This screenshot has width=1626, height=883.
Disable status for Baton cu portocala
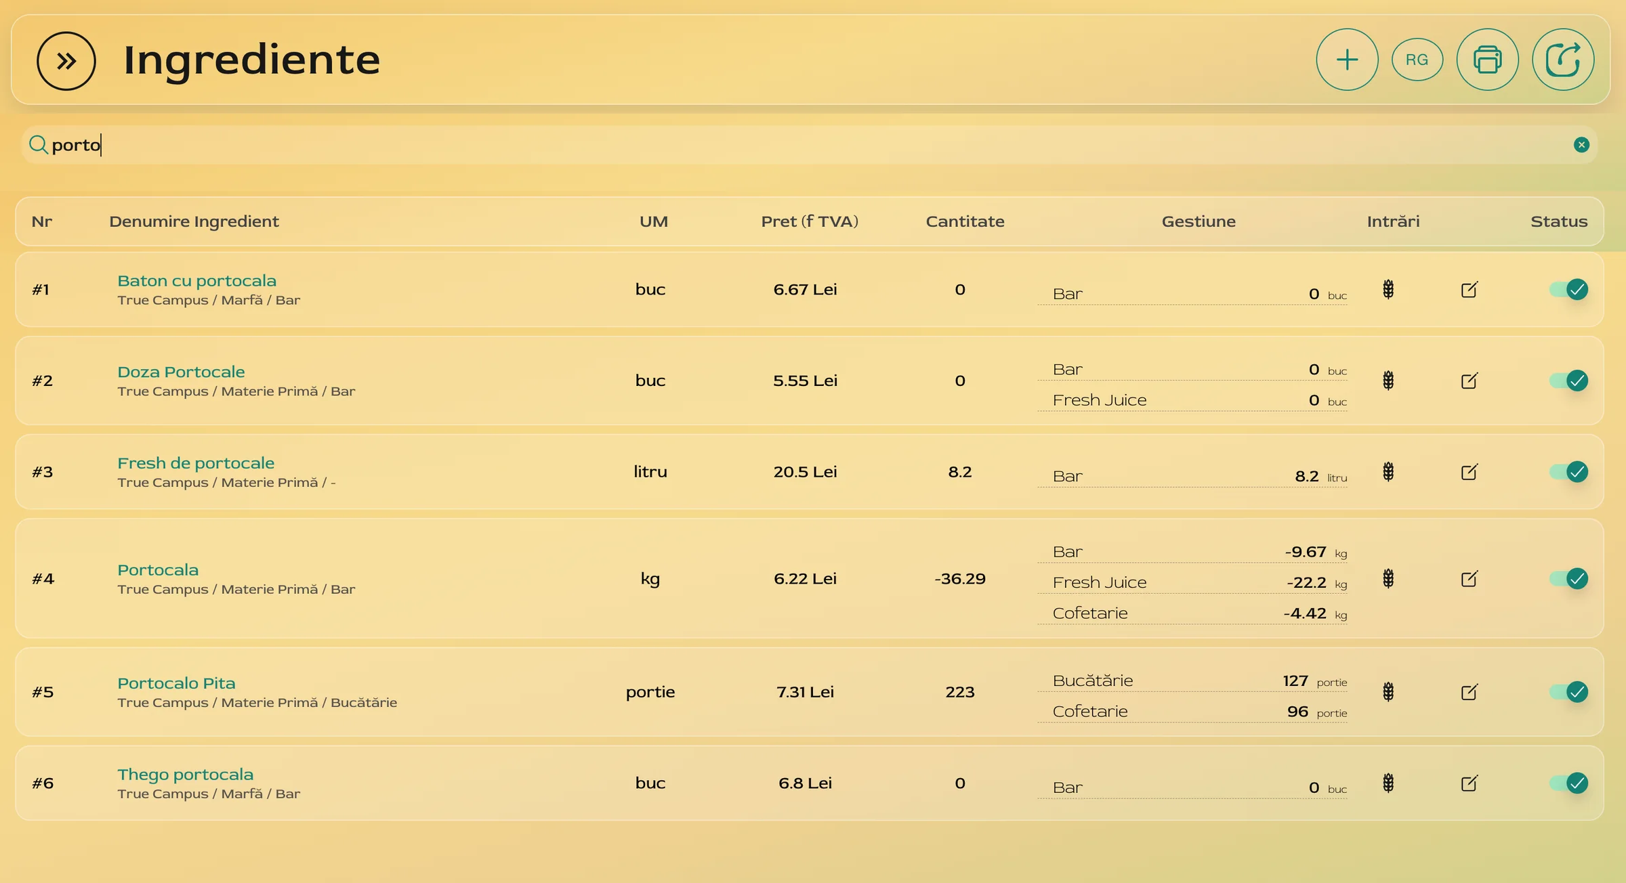pos(1569,290)
